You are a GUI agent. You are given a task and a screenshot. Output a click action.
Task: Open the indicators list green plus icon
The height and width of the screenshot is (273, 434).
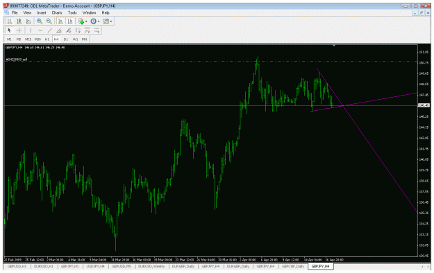pyautogui.click(x=81, y=21)
